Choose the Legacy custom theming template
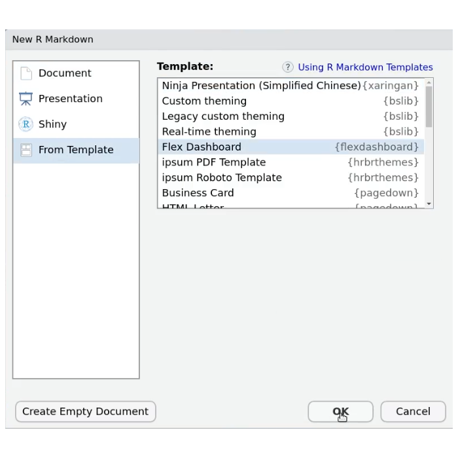Viewport: 458px width, 458px height. (223, 116)
